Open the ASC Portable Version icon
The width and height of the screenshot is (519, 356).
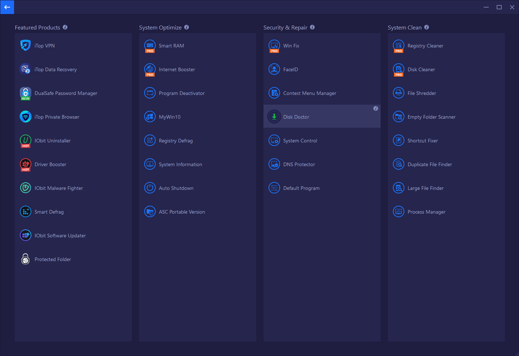coord(150,211)
